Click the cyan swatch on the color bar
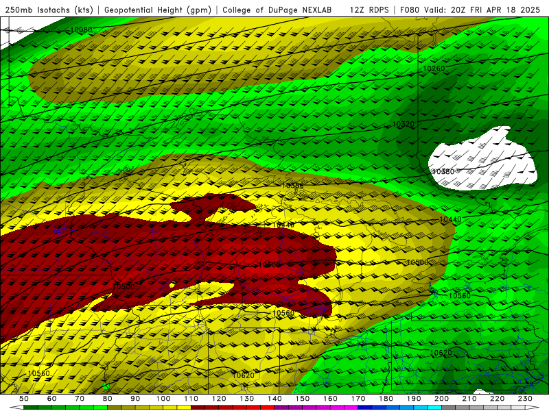549x411 pixels. (x=435, y=408)
